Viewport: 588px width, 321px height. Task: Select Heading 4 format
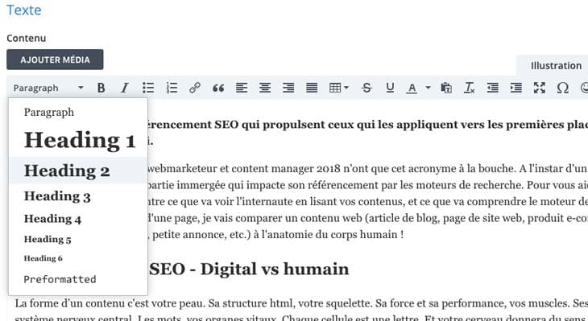(x=78, y=219)
